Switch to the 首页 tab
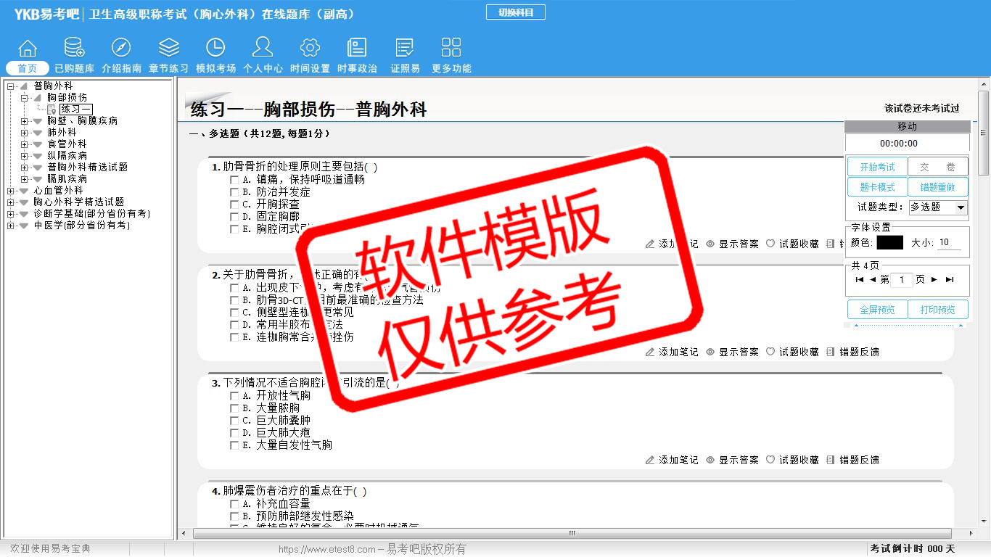 28,68
